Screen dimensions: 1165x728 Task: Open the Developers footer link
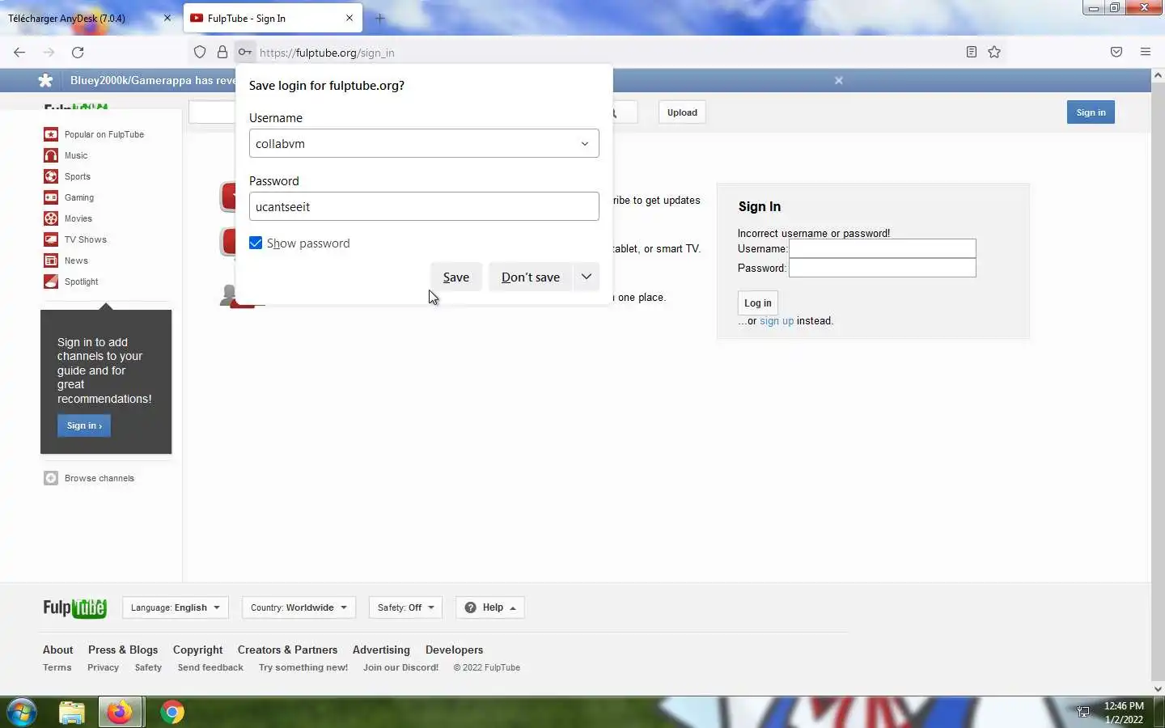coord(454,650)
